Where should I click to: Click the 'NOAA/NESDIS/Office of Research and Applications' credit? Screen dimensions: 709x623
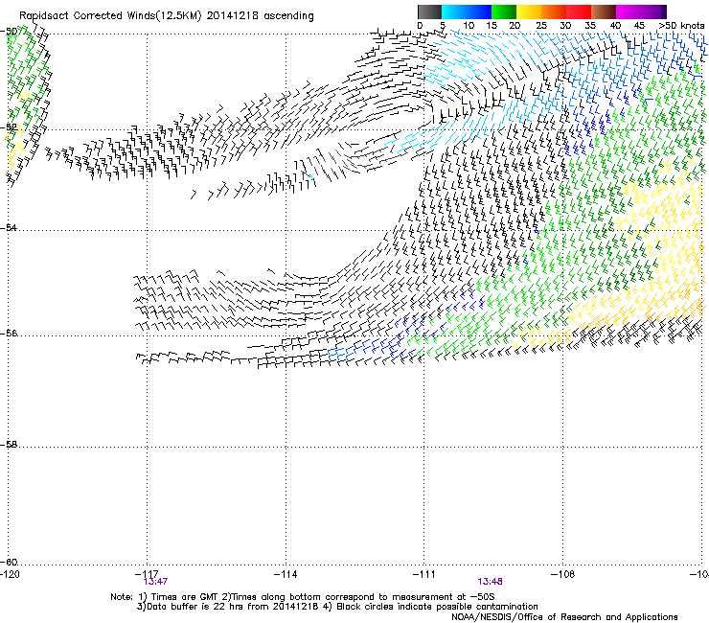pos(564,617)
